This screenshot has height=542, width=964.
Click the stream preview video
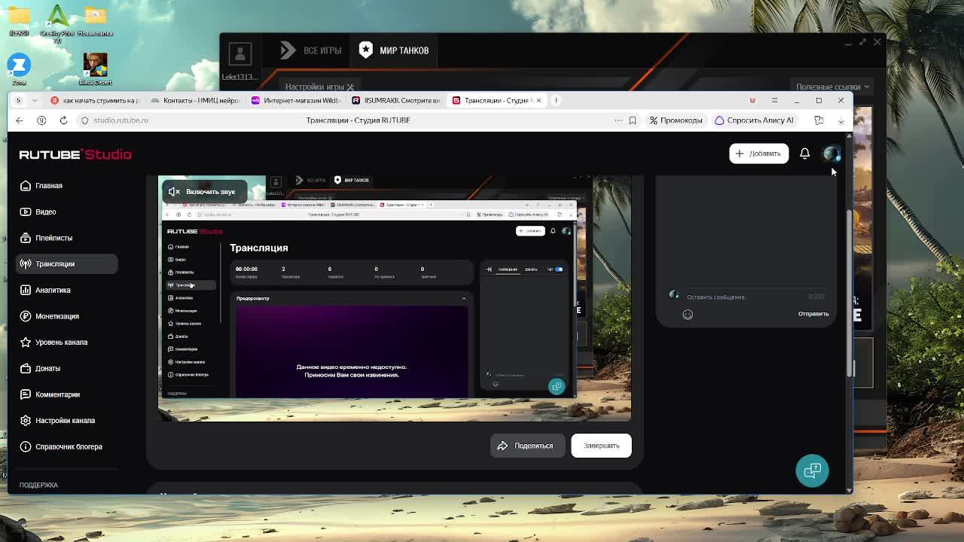395,298
